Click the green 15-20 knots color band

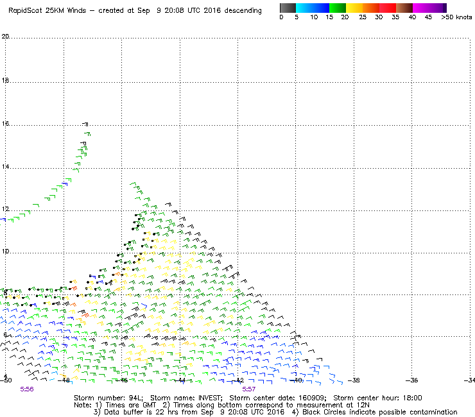click(338, 8)
